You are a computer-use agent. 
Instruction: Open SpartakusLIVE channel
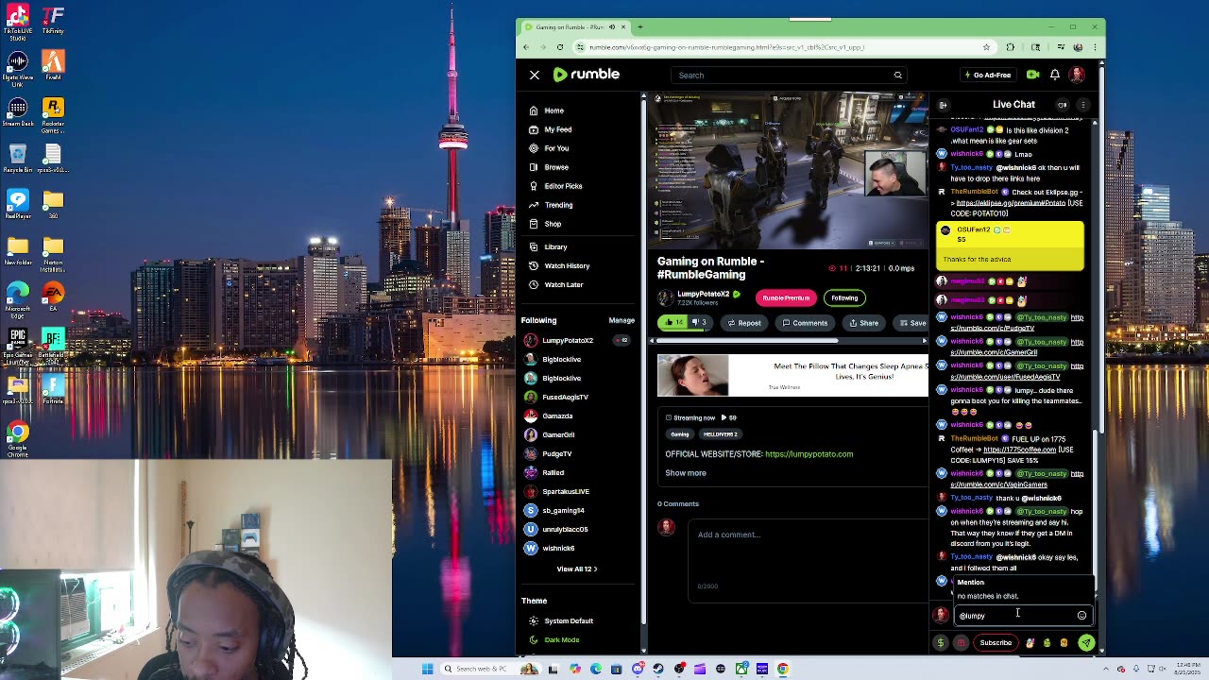coord(565,491)
